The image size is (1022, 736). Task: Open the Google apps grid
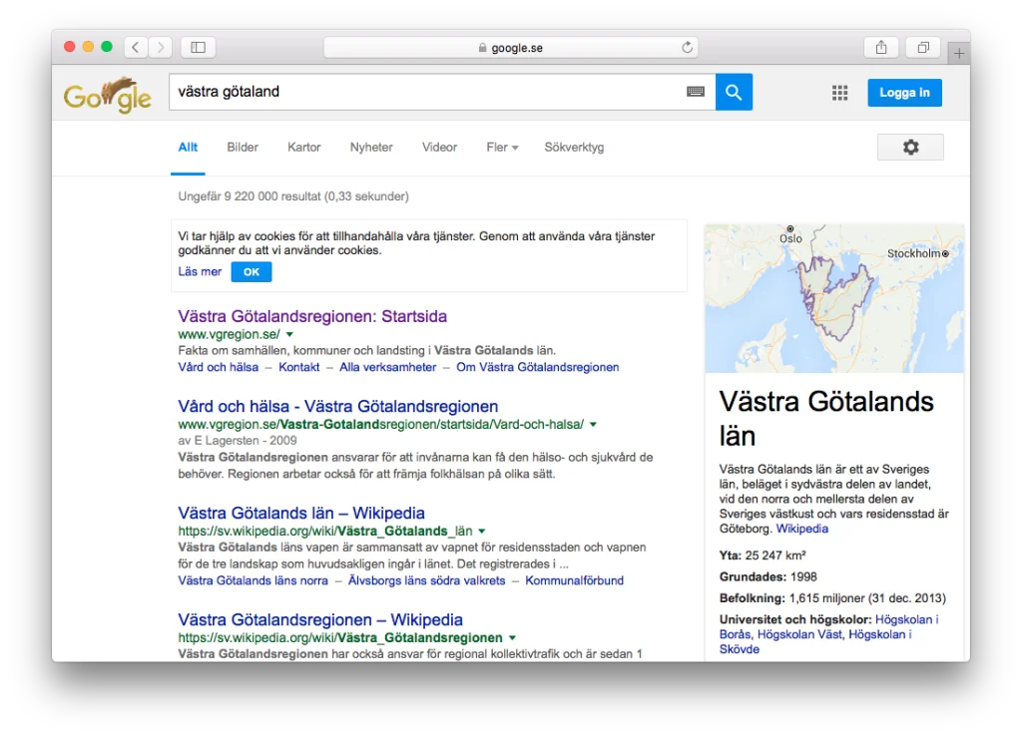tap(839, 93)
